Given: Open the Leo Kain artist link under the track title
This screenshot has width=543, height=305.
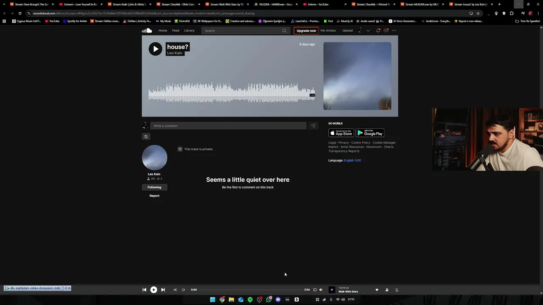Looking at the screenshot, I should (x=175, y=53).
